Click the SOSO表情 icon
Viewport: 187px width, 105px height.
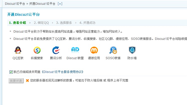[113, 50]
